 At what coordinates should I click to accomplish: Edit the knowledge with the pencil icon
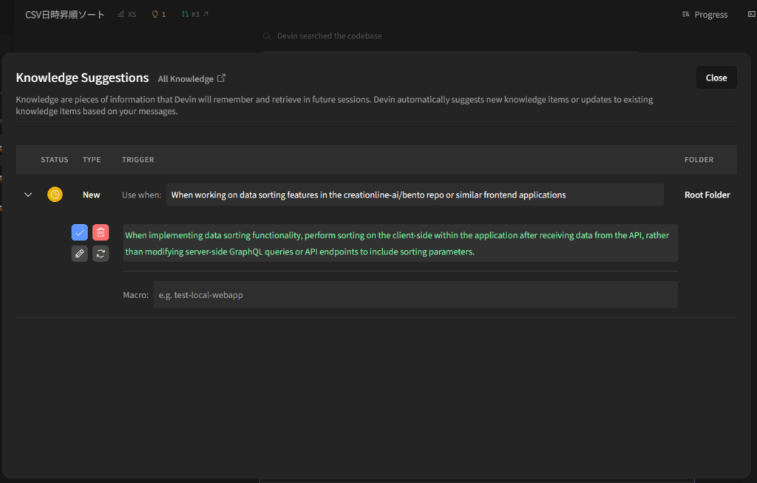80,253
